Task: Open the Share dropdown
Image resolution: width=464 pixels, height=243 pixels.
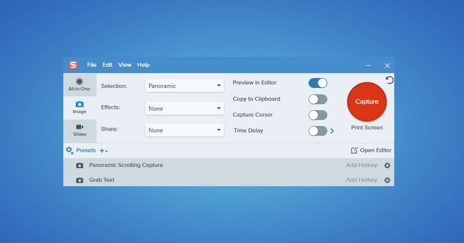Action: [184, 130]
